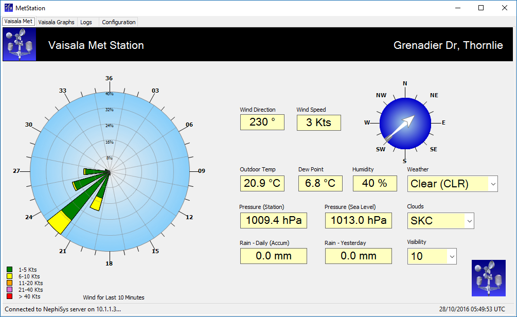This screenshot has height=317, width=517.
Task: Switch to the Vaisala Graphs tab
Action: pos(57,22)
